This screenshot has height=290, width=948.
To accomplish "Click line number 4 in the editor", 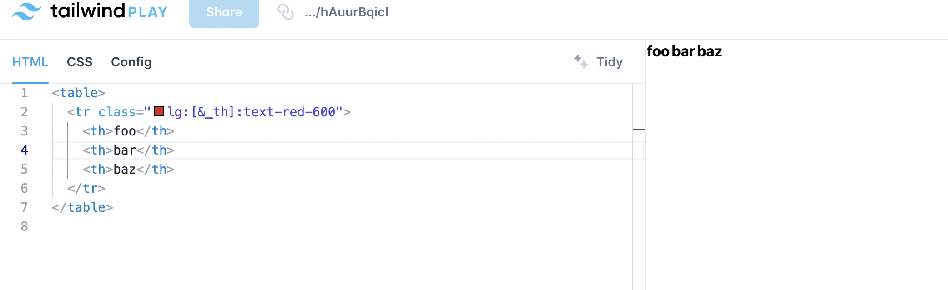I will coord(25,150).
